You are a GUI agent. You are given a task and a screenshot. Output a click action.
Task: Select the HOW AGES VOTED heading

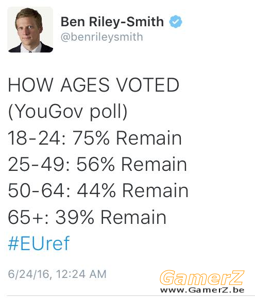(x=94, y=85)
